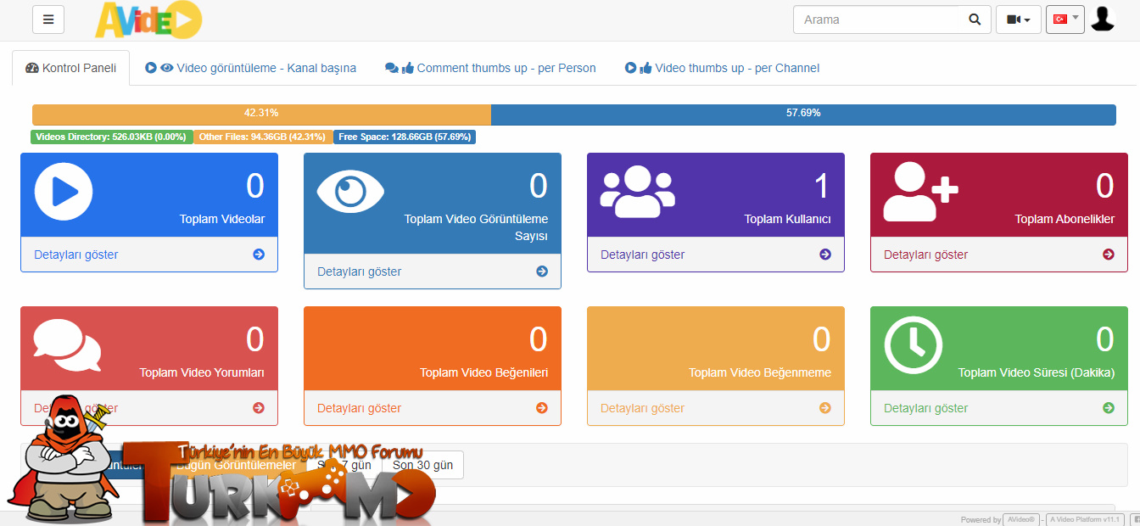The width and height of the screenshot is (1140, 526).
Task: Click the search magnifier icon
Action: click(975, 20)
